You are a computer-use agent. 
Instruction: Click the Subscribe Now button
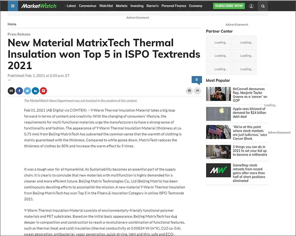229,6
